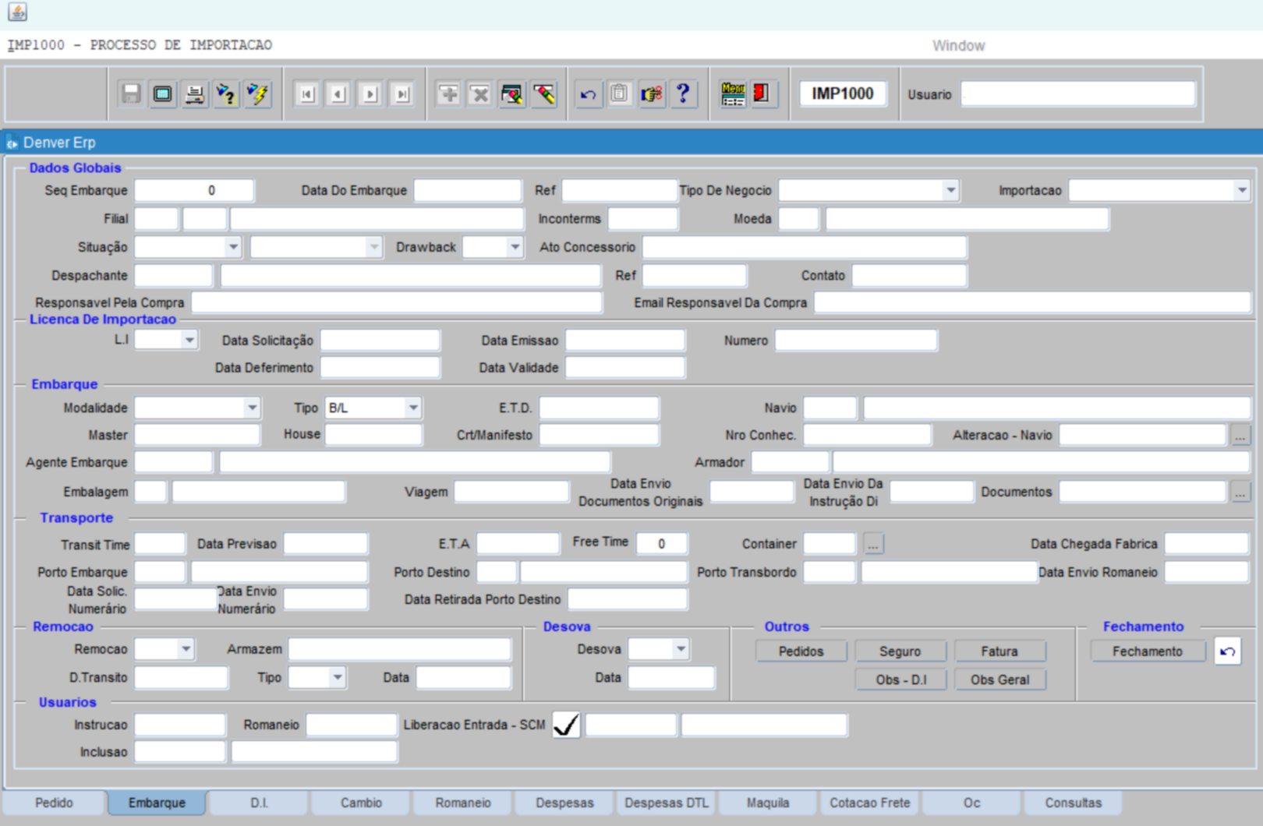The width and height of the screenshot is (1263, 826).
Task: Open the Despesas DTL tab
Action: pos(666,803)
